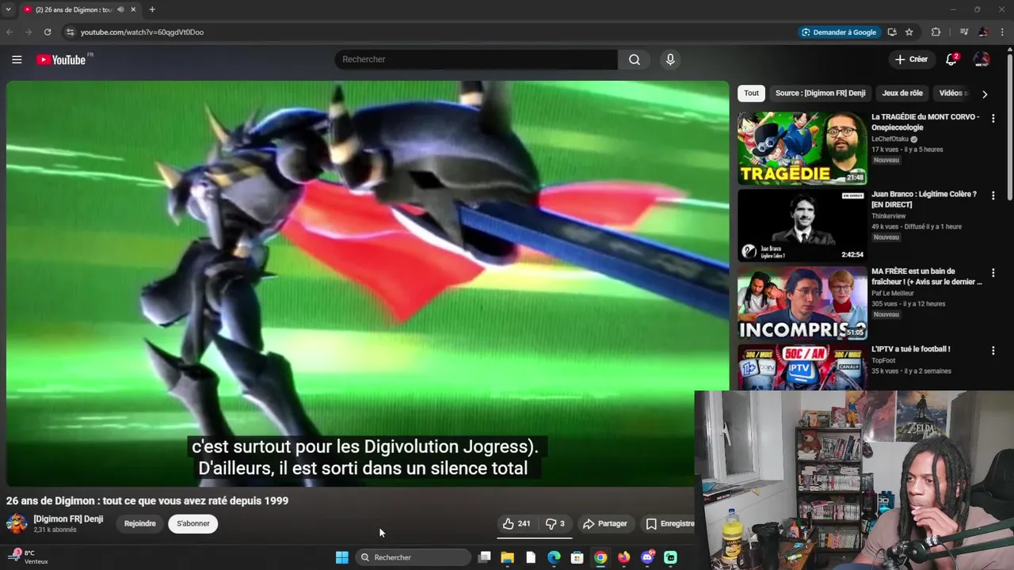The height and width of the screenshot is (570, 1014).
Task: Click the '2,31 k abonnés' subscriber count
Action: pos(55,530)
